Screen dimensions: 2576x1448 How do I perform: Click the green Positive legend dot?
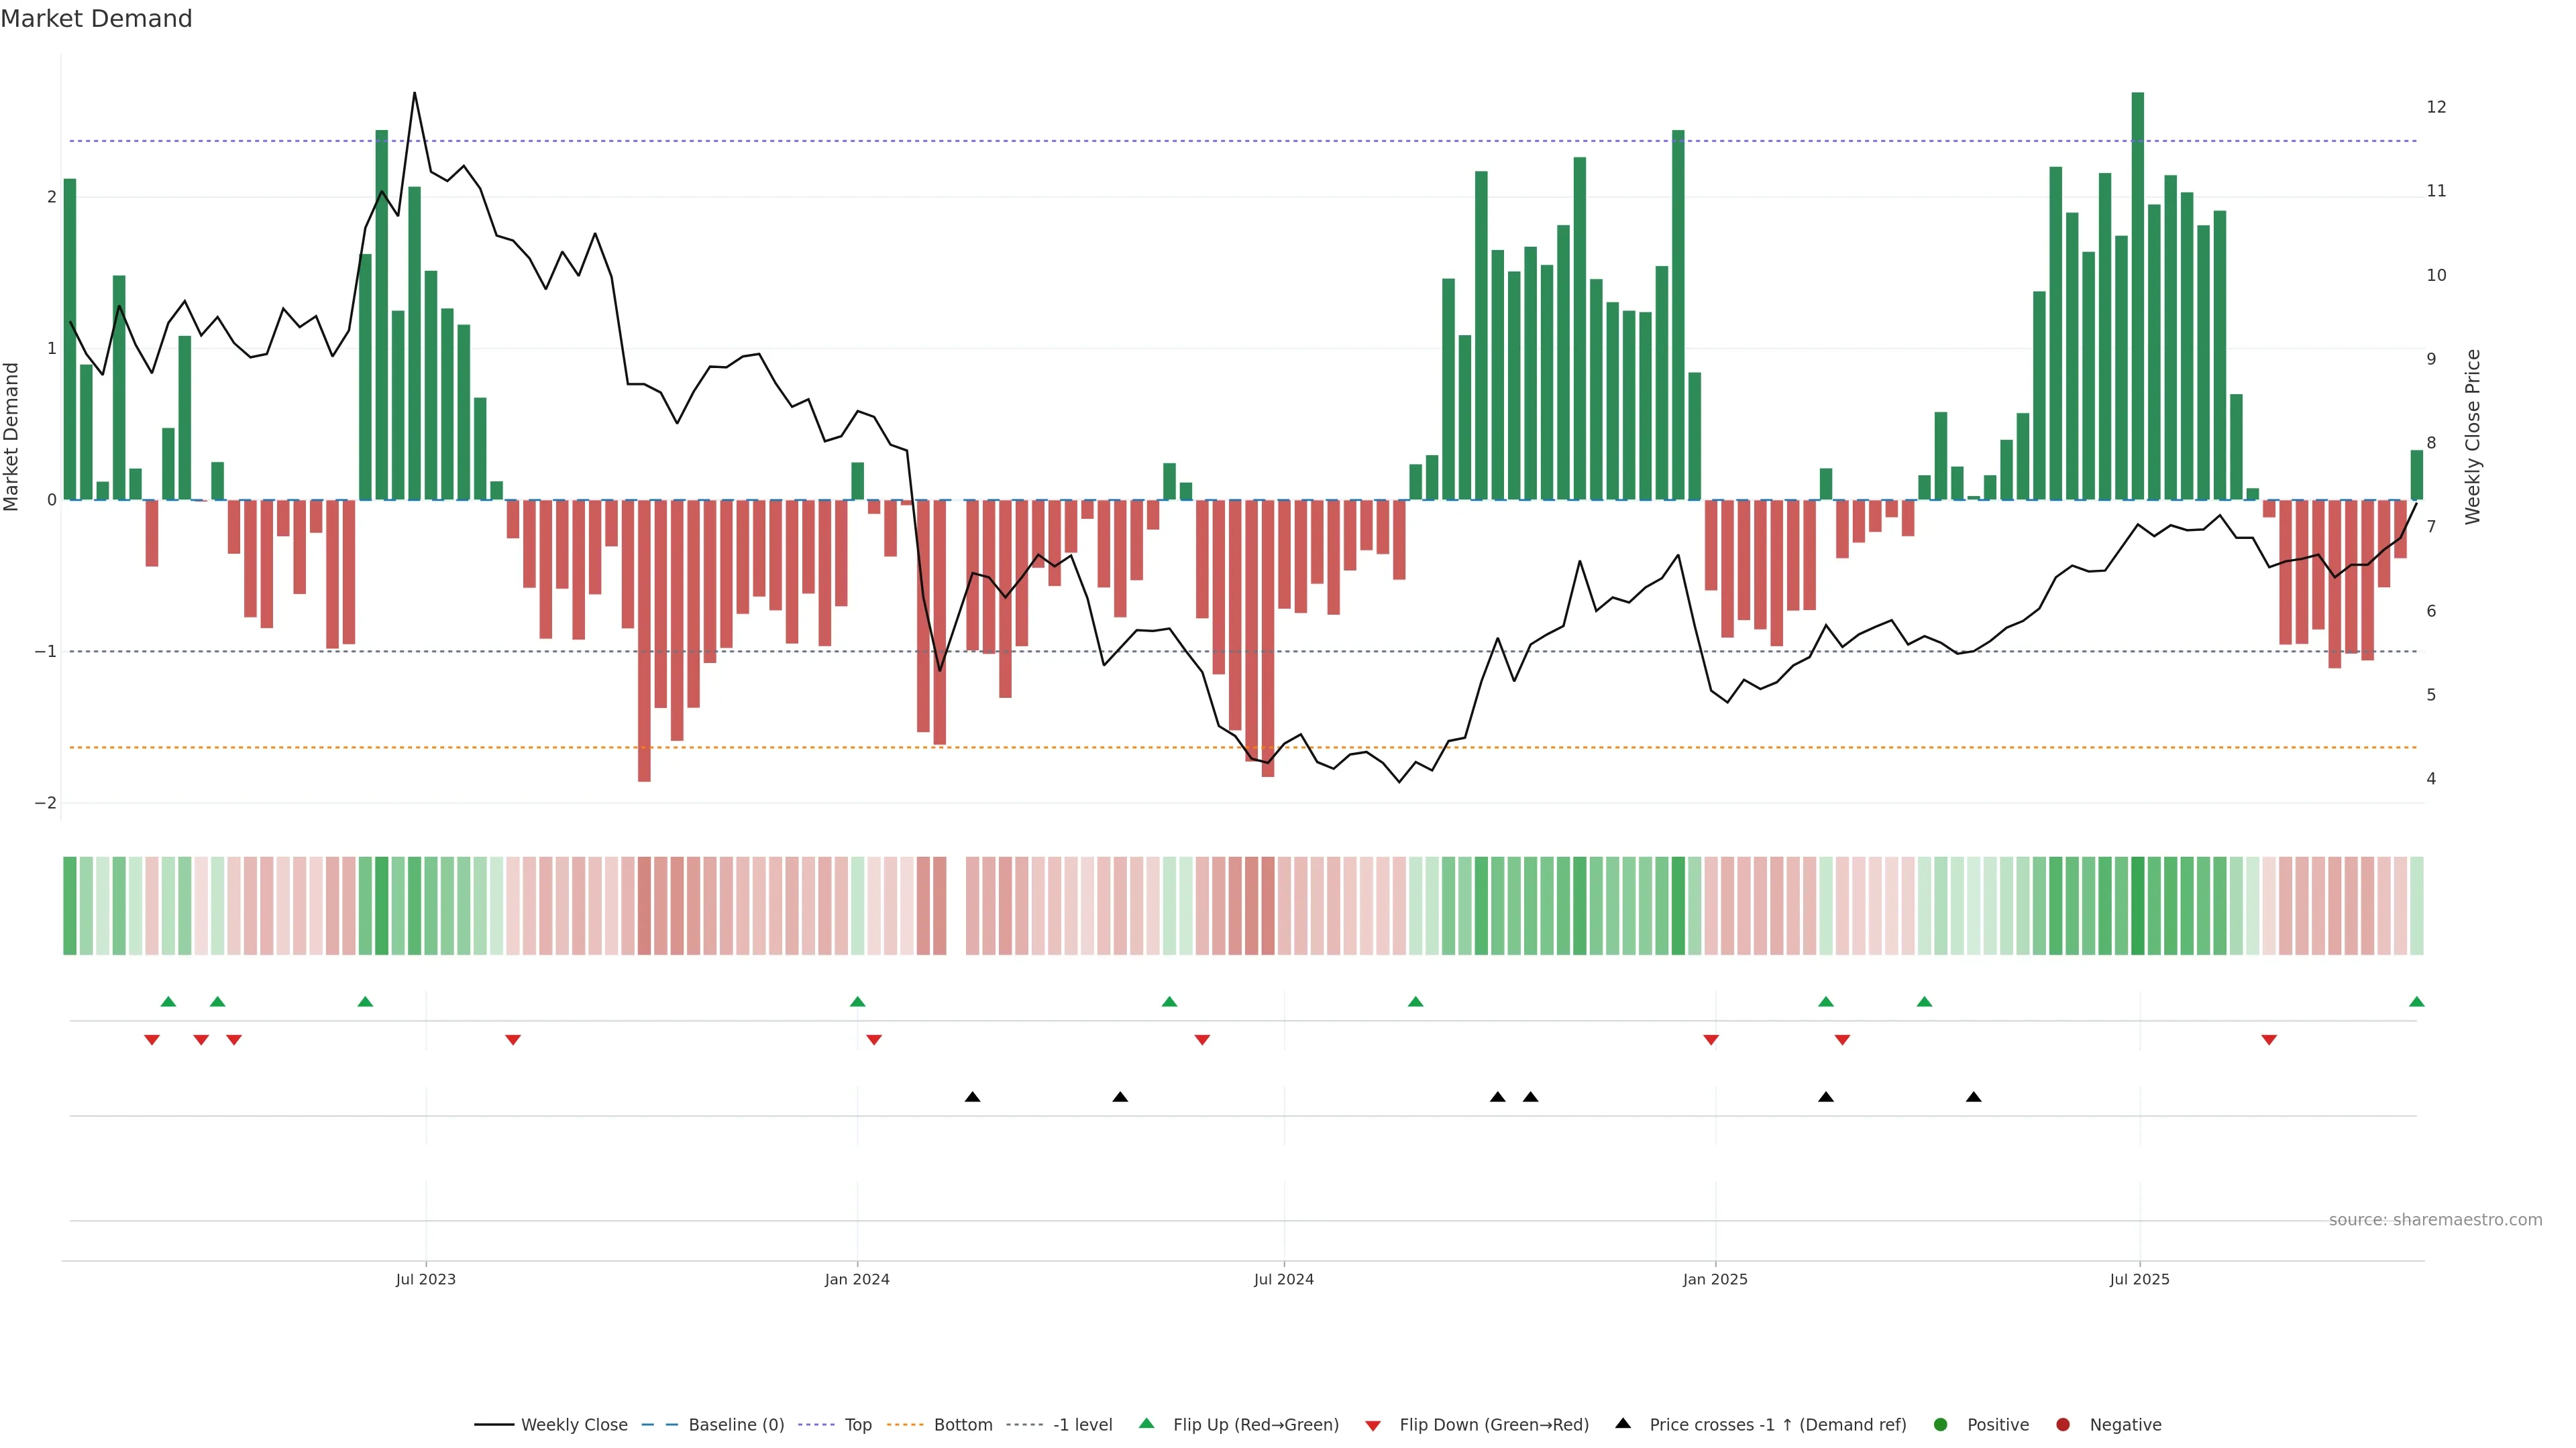coord(1941,1425)
